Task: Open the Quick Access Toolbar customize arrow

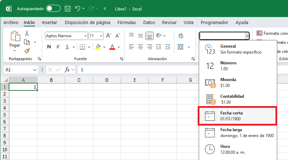Action: click(x=105, y=9)
